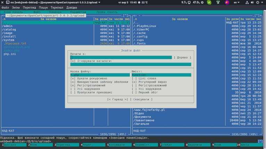Click the [^] arrow on the left panel
Image resolution: width=266 pixels, height=149 pixels.
125,16
